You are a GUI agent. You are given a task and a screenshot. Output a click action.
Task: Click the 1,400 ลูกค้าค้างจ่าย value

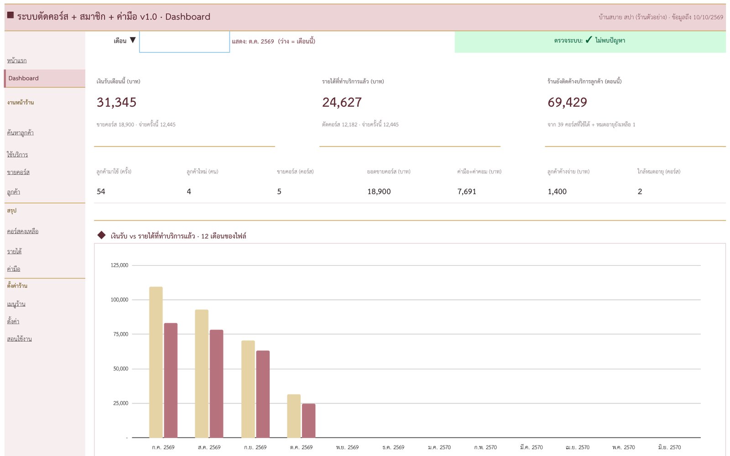[557, 192]
